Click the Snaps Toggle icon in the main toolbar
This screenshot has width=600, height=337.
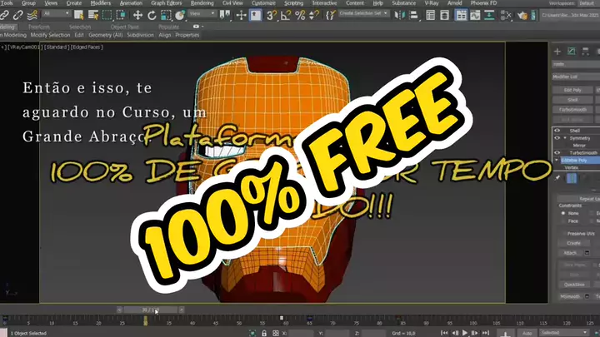click(x=272, y=14)
